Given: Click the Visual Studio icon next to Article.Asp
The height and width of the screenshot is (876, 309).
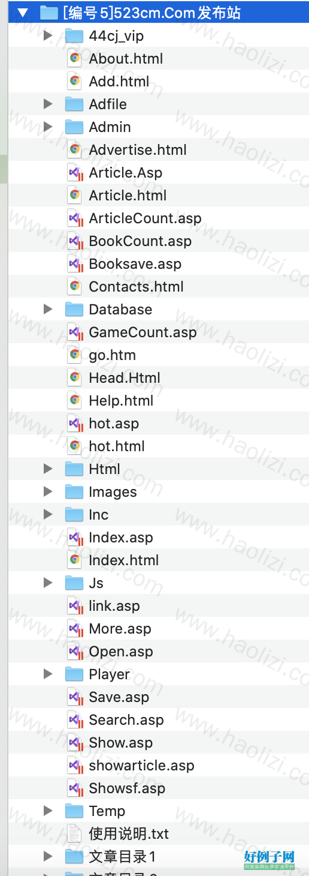Looking at the screenshot, I should (x=74, y=173).
